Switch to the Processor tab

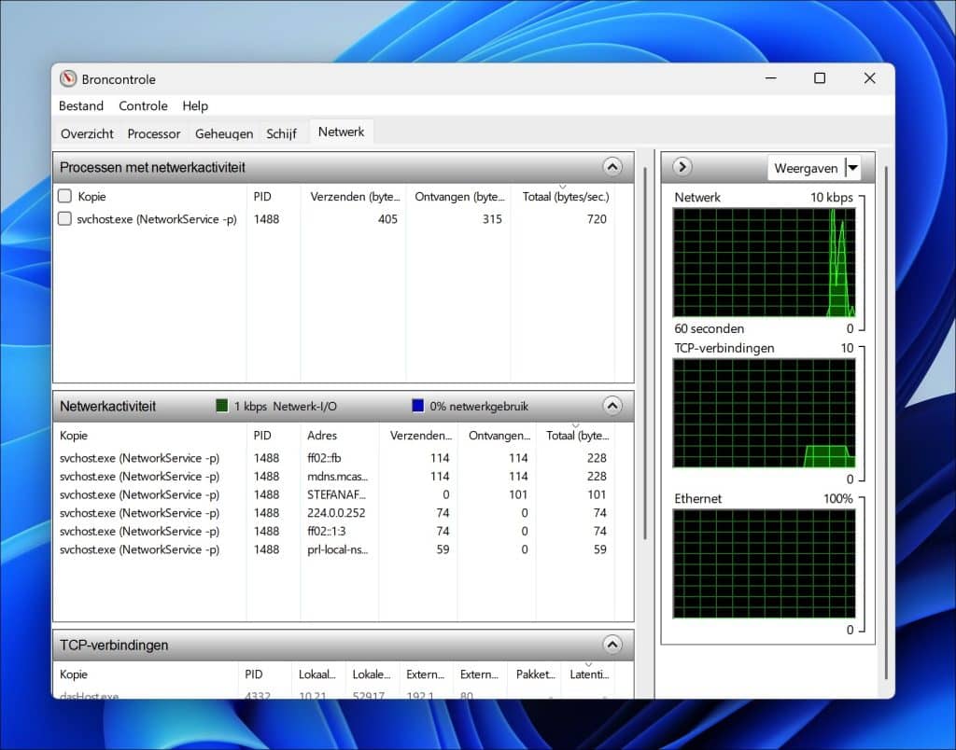click(x=154, y=133)
